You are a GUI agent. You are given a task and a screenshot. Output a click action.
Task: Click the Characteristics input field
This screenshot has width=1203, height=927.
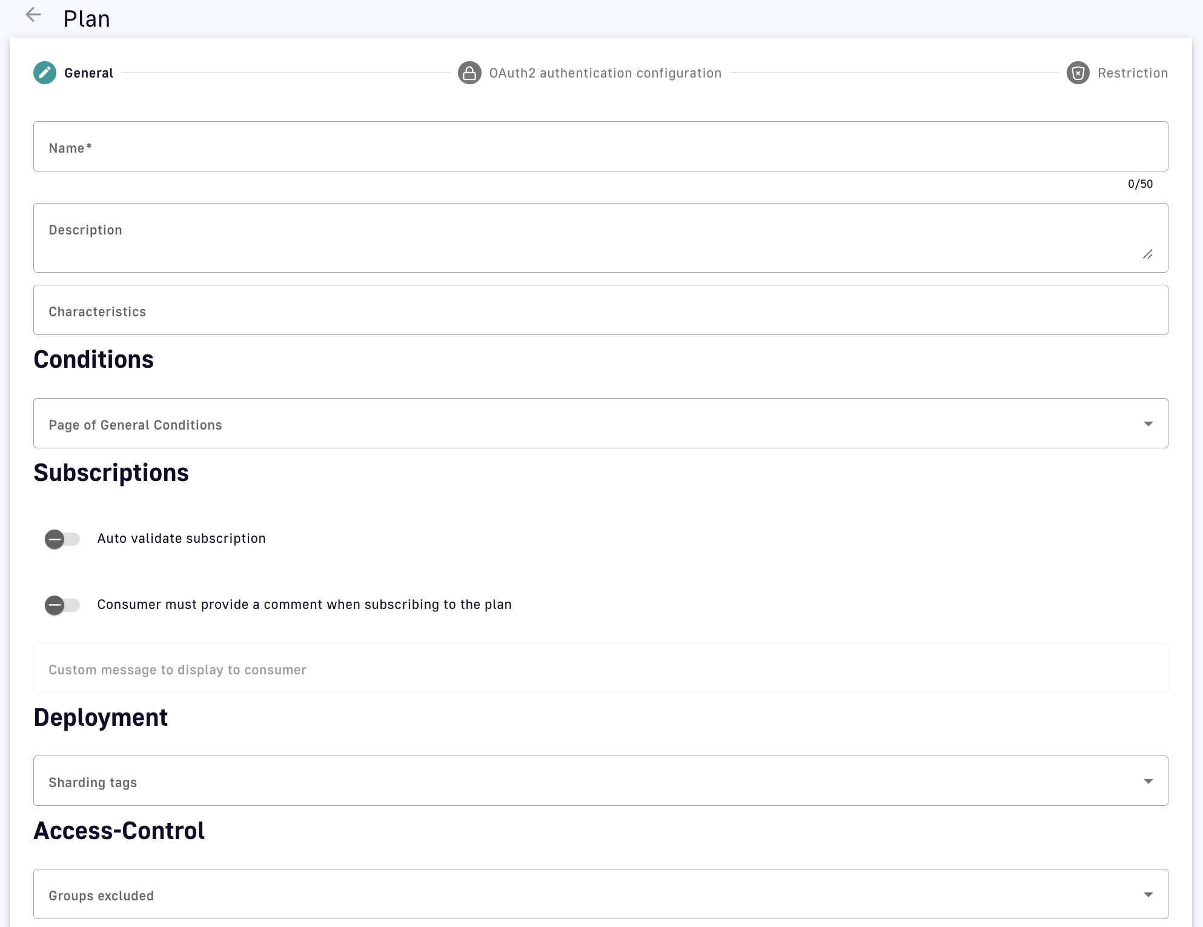600,310
